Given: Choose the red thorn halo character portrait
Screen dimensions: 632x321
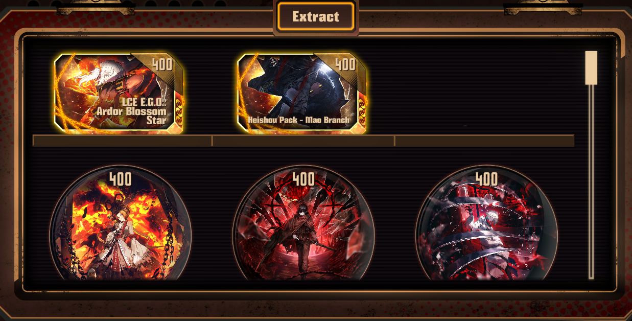Looking at the screenshot, I should pyautogui.click(x=303, y=225).
